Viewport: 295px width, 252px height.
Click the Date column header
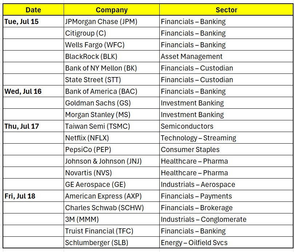(x=33, y=10)
